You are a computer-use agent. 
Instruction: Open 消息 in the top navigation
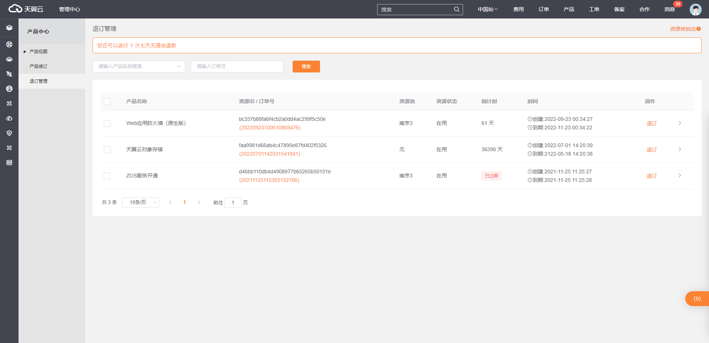tap(669, 9)
